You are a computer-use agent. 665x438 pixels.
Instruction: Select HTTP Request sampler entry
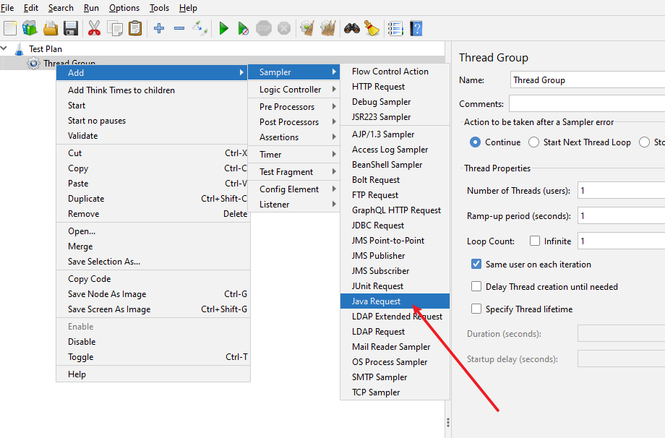pos(378,87)
